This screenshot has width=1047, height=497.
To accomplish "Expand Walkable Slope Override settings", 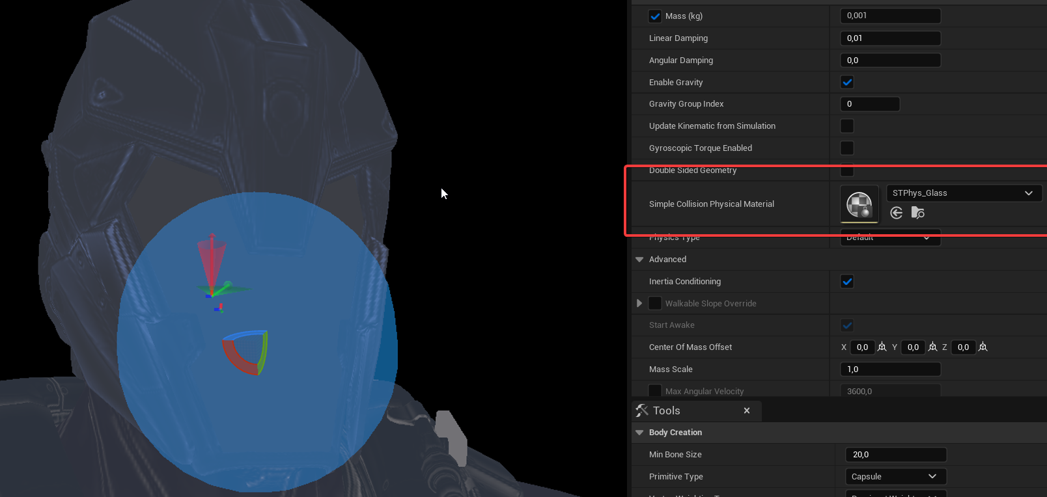I will coord(639,304).
